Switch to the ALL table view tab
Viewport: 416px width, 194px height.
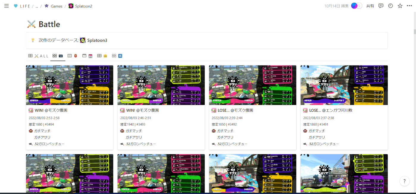[38, 56]
